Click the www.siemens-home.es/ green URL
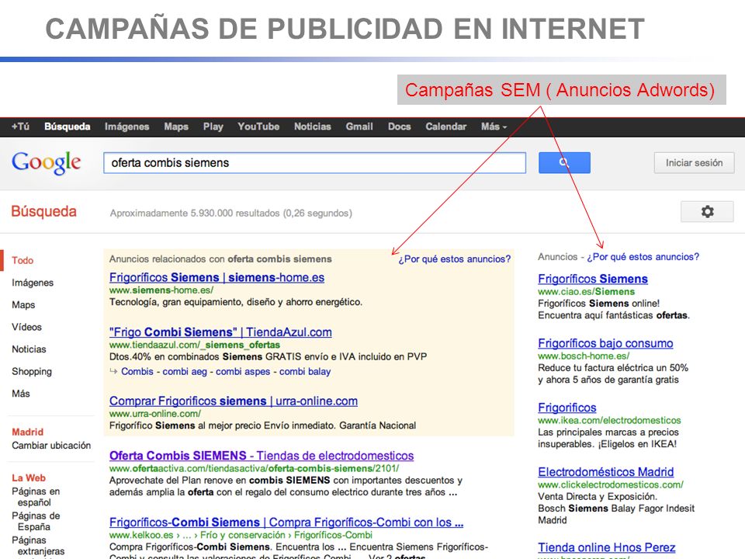The height and width of the screenshot is (559, 745). [161, 290]
